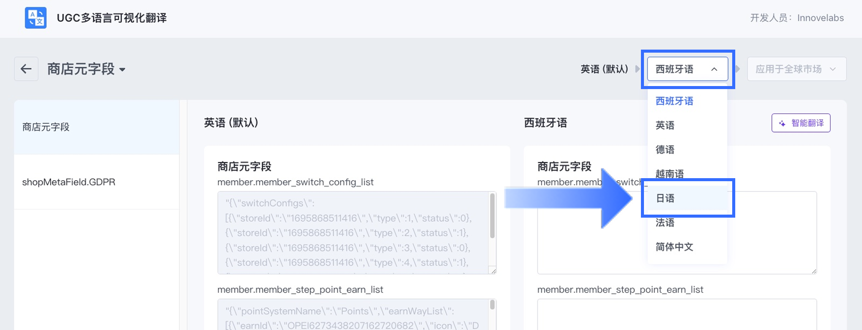Select 商店元字段 in the left sidebar
Viewport: 862px width, 330px height.
click(96, 127)
